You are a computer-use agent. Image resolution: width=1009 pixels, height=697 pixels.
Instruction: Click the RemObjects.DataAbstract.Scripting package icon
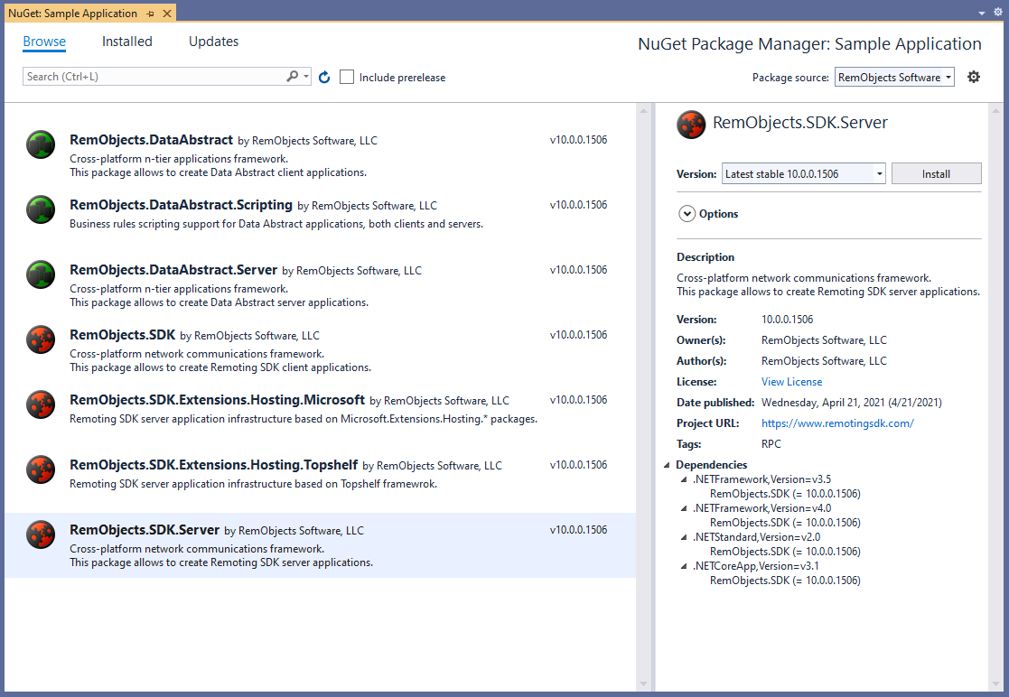pyautogui.click(x=41, y=209)
